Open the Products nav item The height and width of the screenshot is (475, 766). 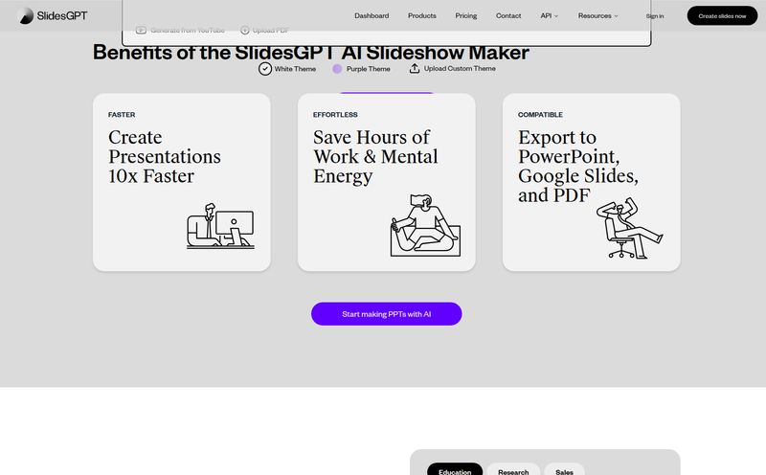(421, 15)
